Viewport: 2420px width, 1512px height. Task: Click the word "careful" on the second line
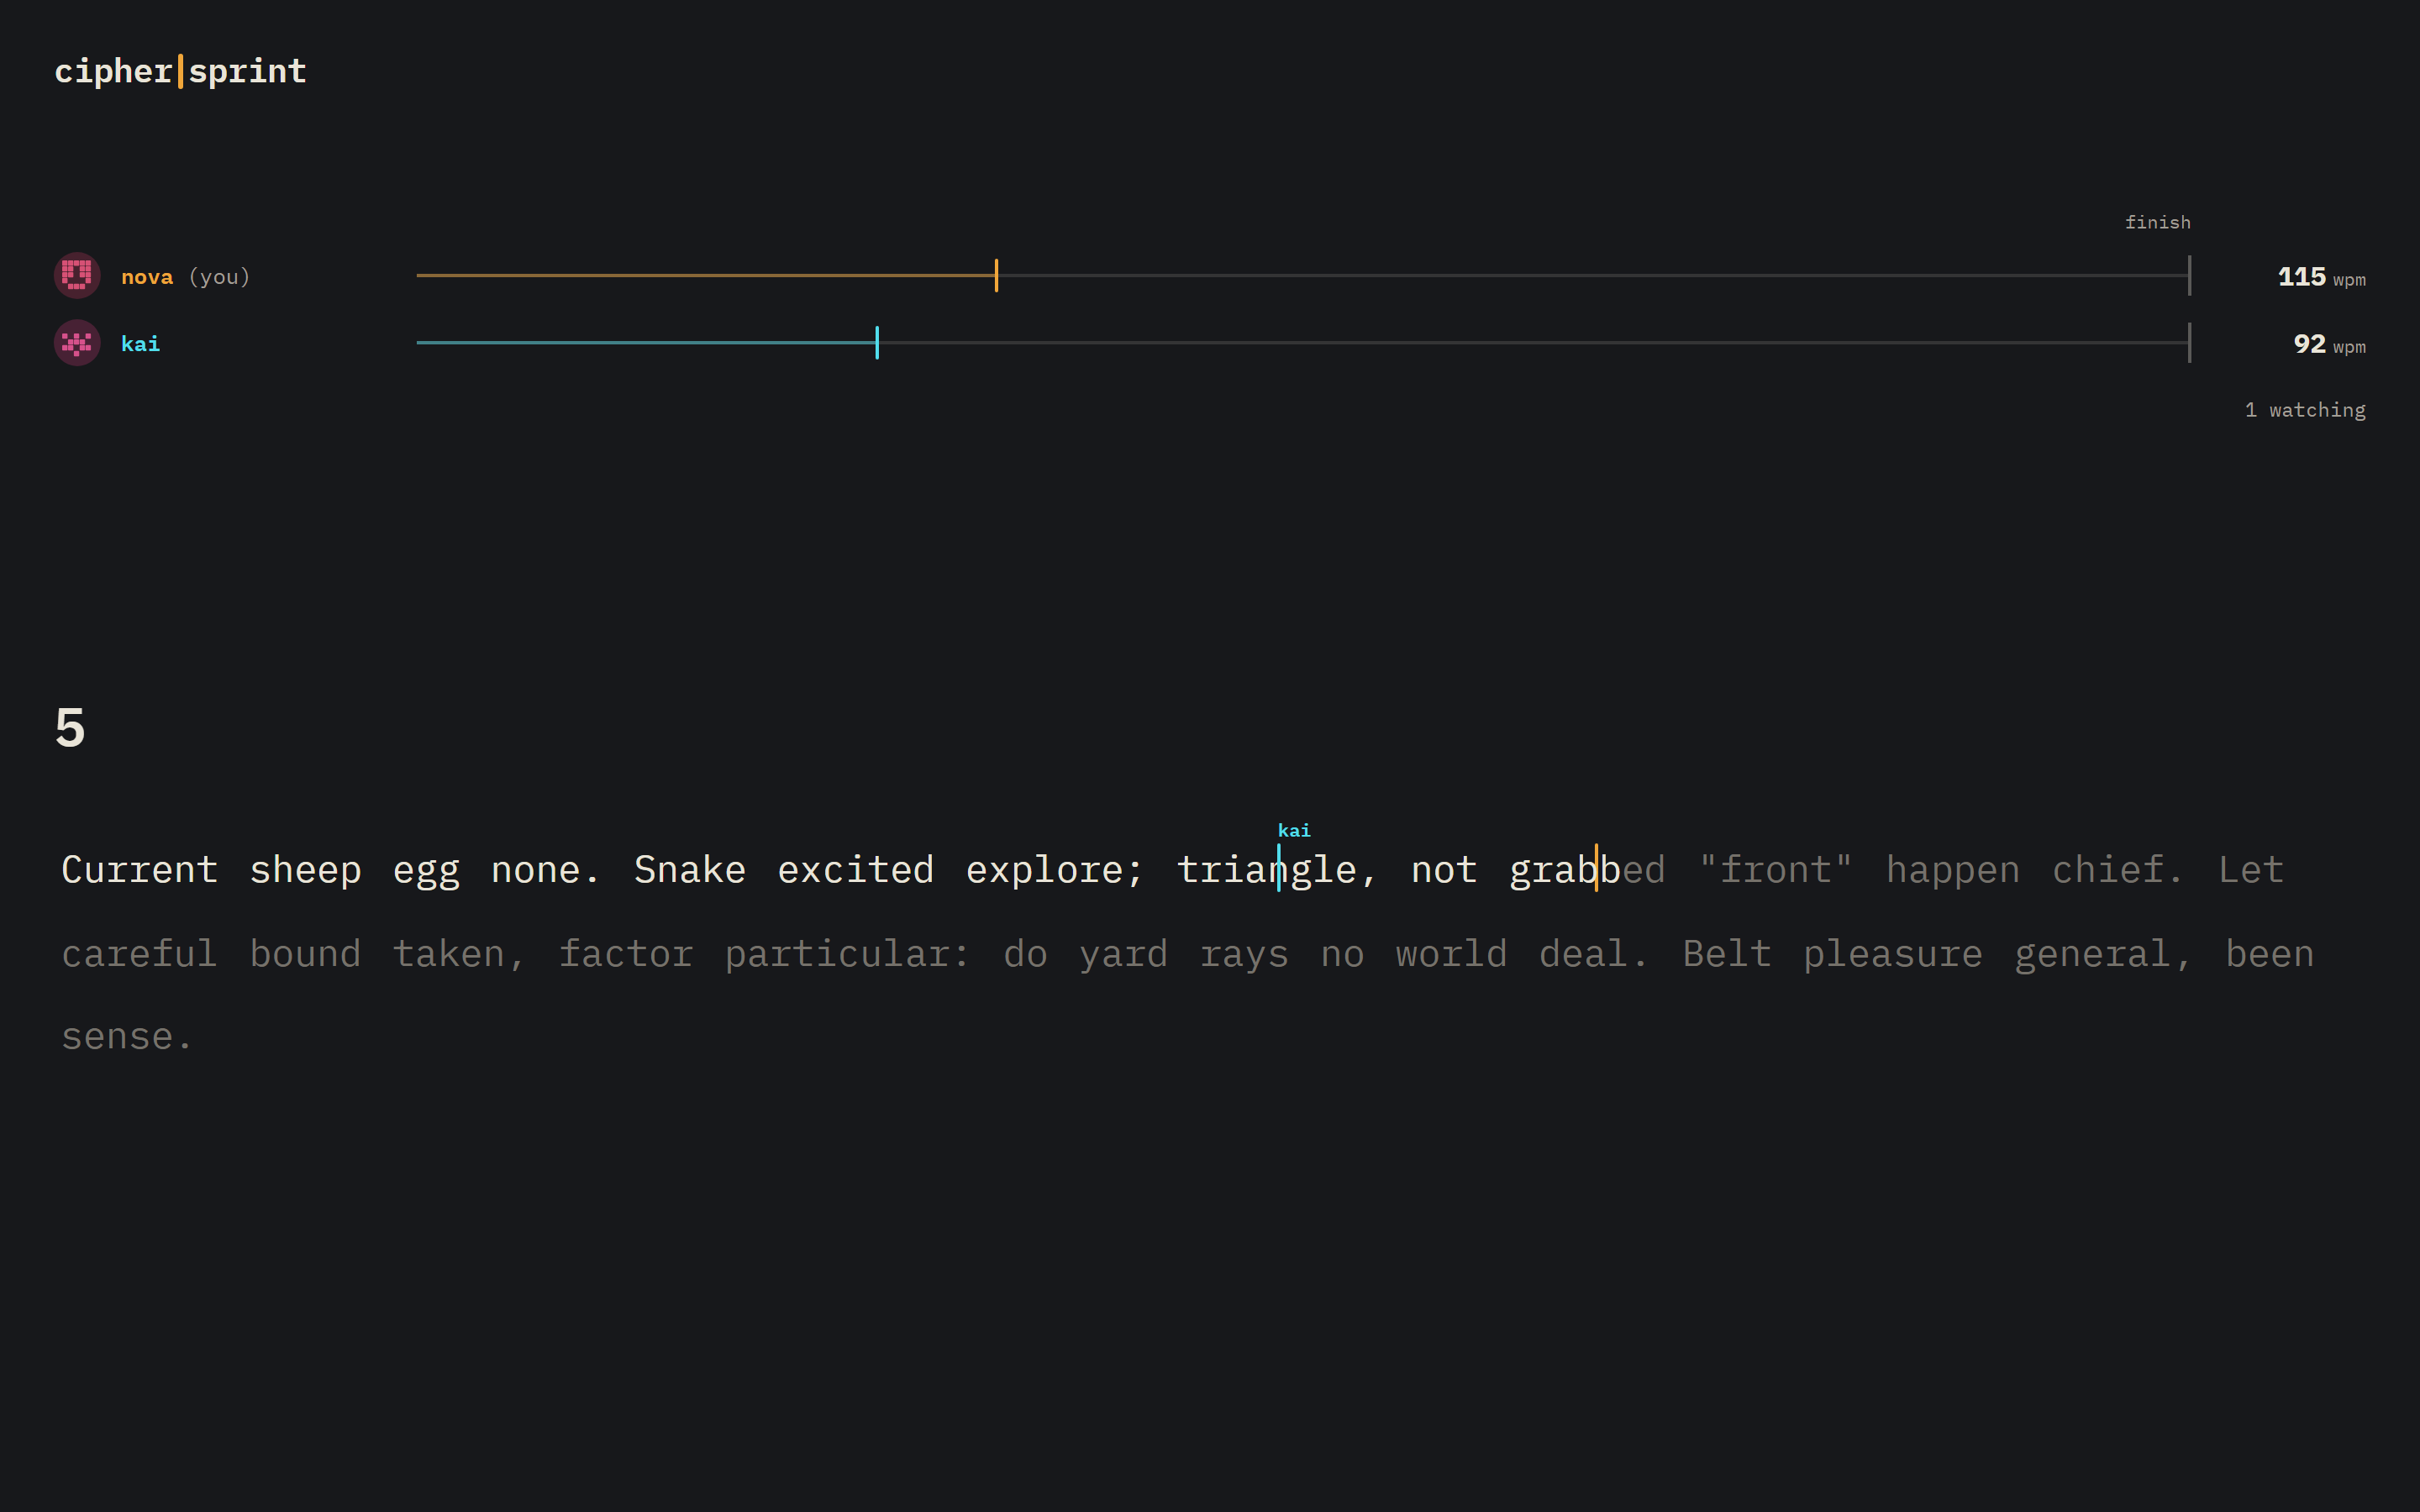pos(139,954)
